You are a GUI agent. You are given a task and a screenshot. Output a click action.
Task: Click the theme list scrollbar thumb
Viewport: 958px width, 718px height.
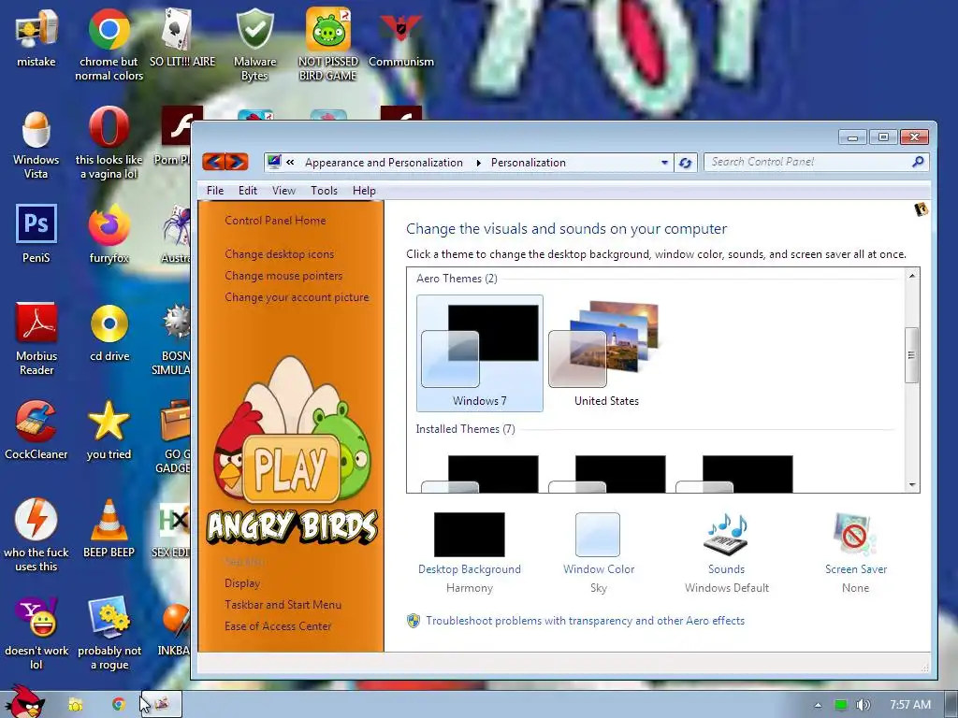(x=911, y=354)
